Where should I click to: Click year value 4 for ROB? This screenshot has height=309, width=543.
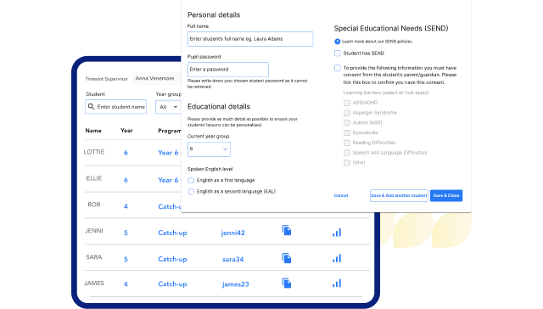(126, 206)
